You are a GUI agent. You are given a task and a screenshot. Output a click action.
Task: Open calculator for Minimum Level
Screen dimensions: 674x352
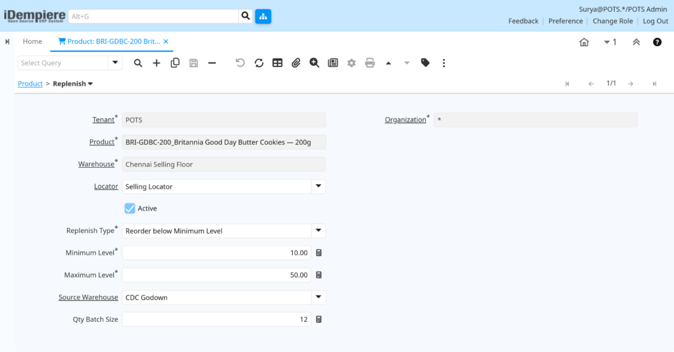pos(319,253)
